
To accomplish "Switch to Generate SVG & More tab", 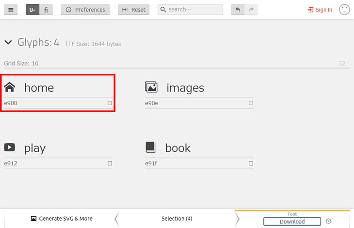I will pyautogui.click(x=62, y=219).
